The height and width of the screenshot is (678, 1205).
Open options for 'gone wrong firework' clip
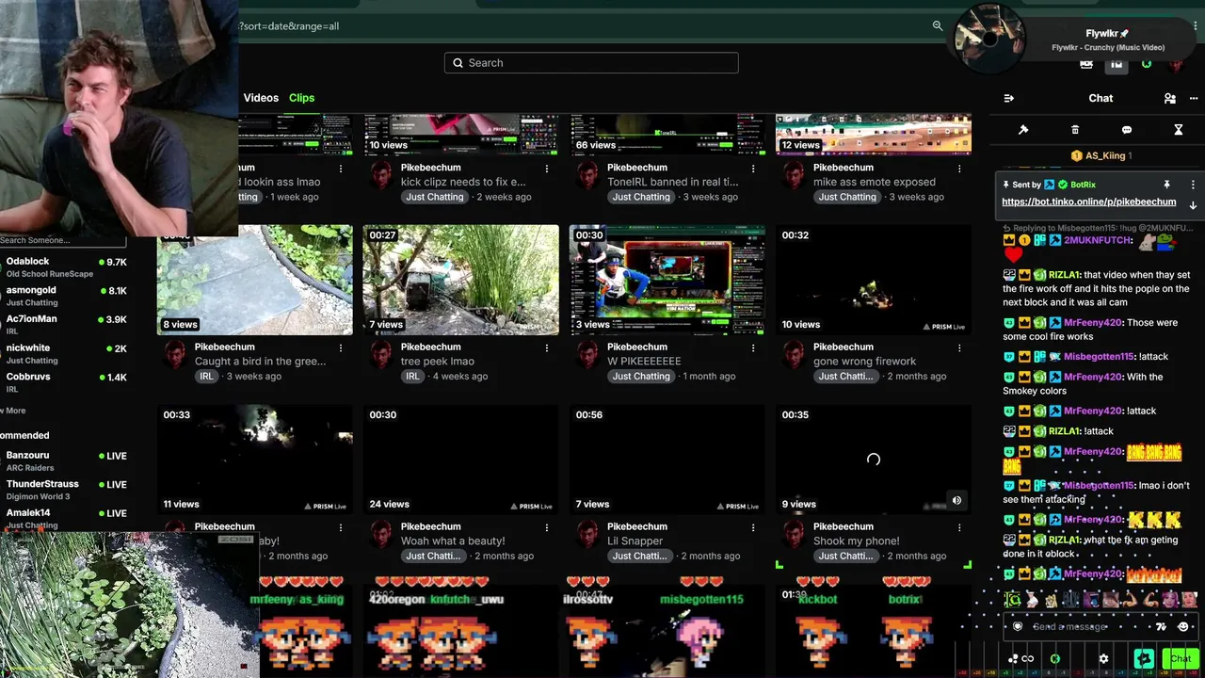click(959, 347)
